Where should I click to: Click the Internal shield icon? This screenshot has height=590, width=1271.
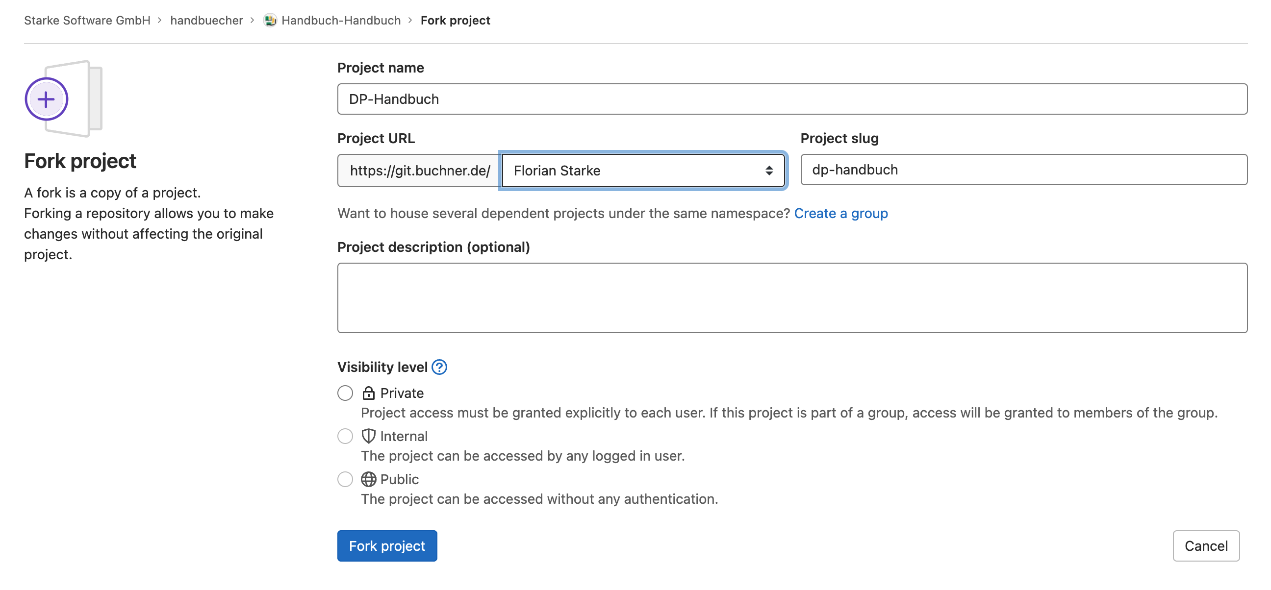368,436
